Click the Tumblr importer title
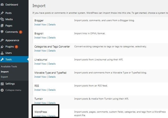 [39, 99]
